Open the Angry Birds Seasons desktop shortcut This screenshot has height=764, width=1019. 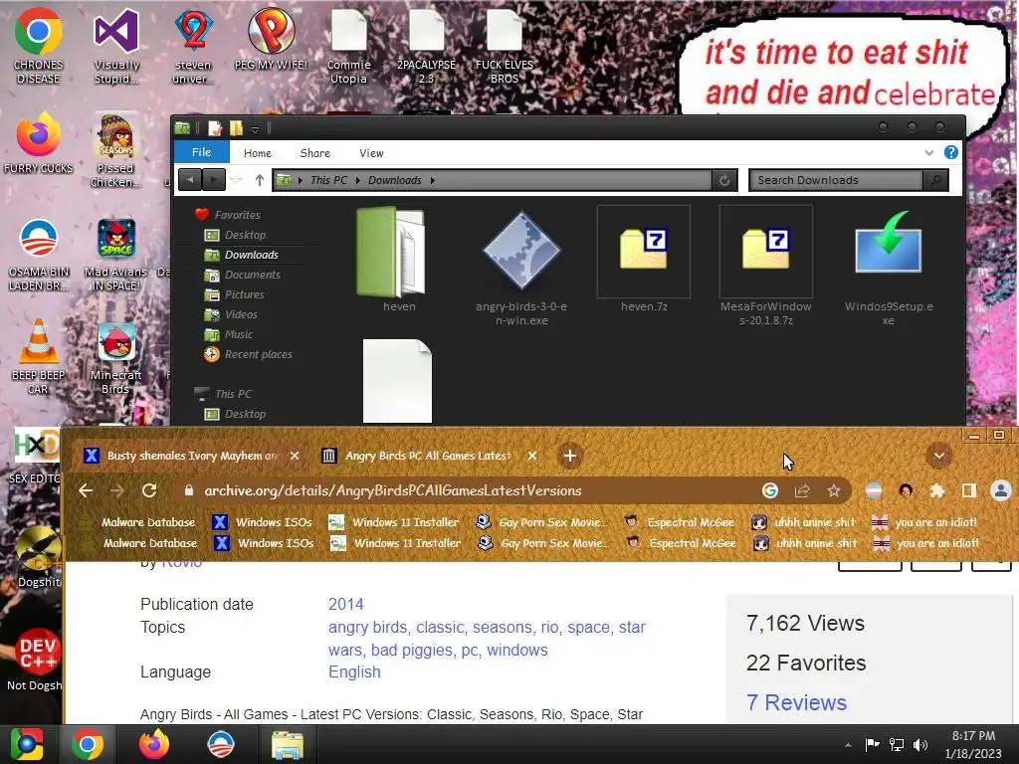click(x=116, y=149)
